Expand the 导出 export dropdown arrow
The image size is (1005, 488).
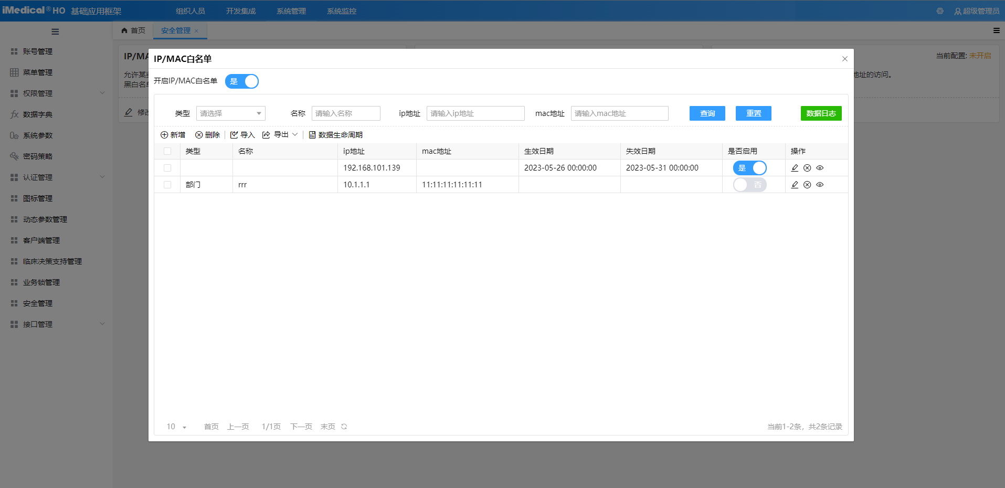[295, 135]
